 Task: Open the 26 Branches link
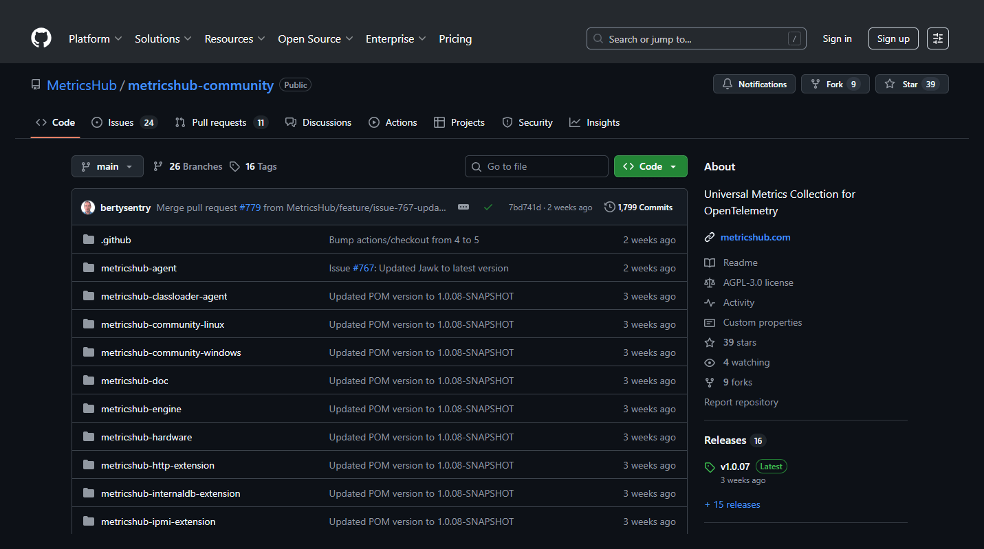188,166
